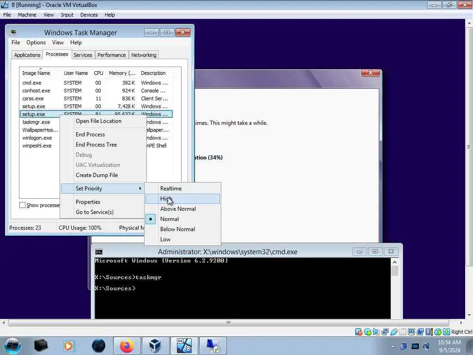Image resolution: width=473 pixels, height=355 pixels.
Task: Expand the Set Priority submenu
Action: 103,189
